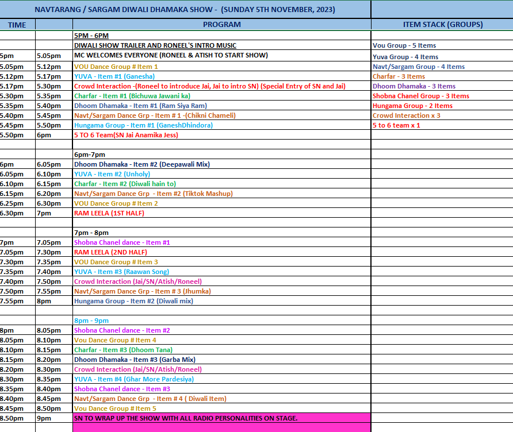The width and height of the screenshot is (513, 432).
Task: Select cell 'Shobna Chanel dance - Item #2'
Action: tap(222, 330)
